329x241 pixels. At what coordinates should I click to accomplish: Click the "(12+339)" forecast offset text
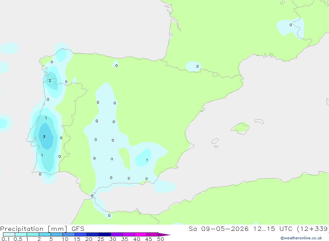click(313, 229)
